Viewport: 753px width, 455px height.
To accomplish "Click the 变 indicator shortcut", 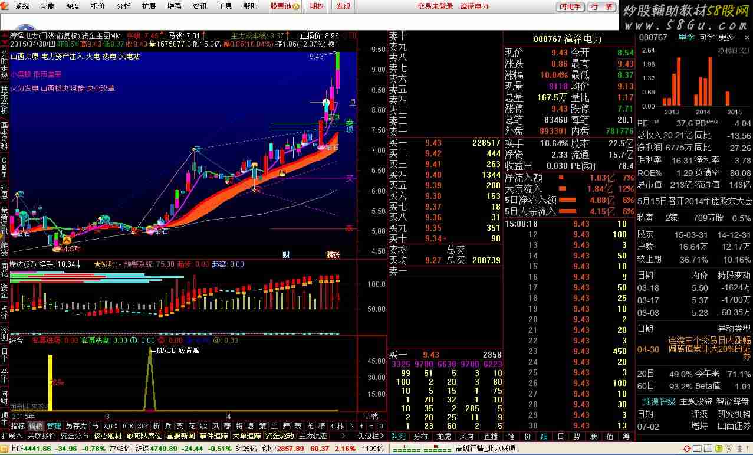I will 180,425.
